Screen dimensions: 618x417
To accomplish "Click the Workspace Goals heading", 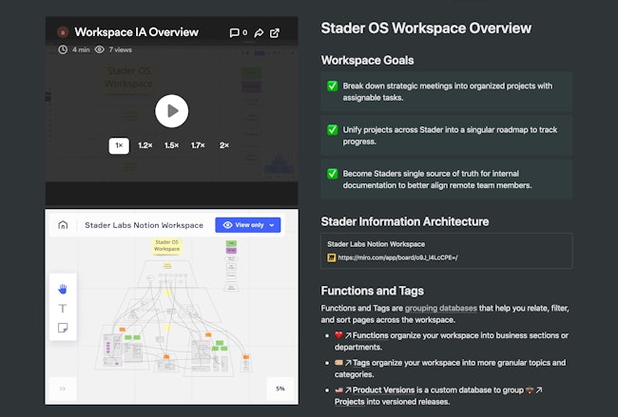I will click(x=367, y=60).
